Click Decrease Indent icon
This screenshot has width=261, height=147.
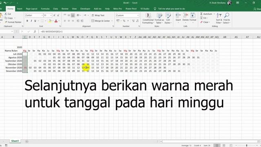(x=78, y=21)
